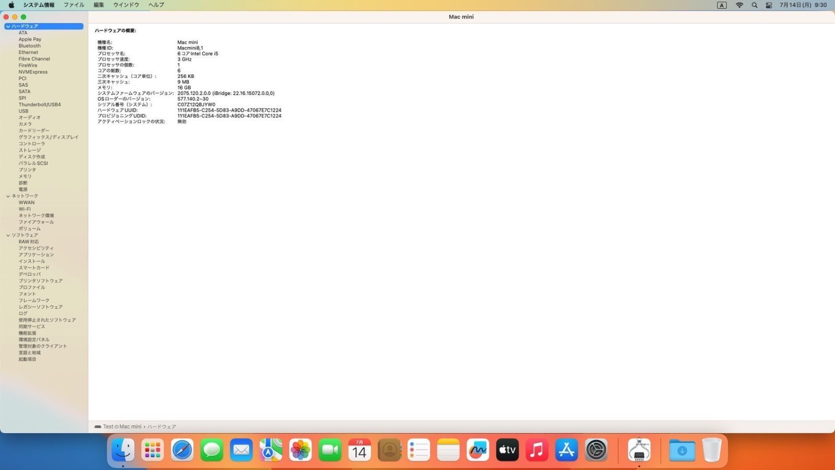Select アプリケーション in sidebar
This screenshot has width=835, height=470.
tap(36, 255)
